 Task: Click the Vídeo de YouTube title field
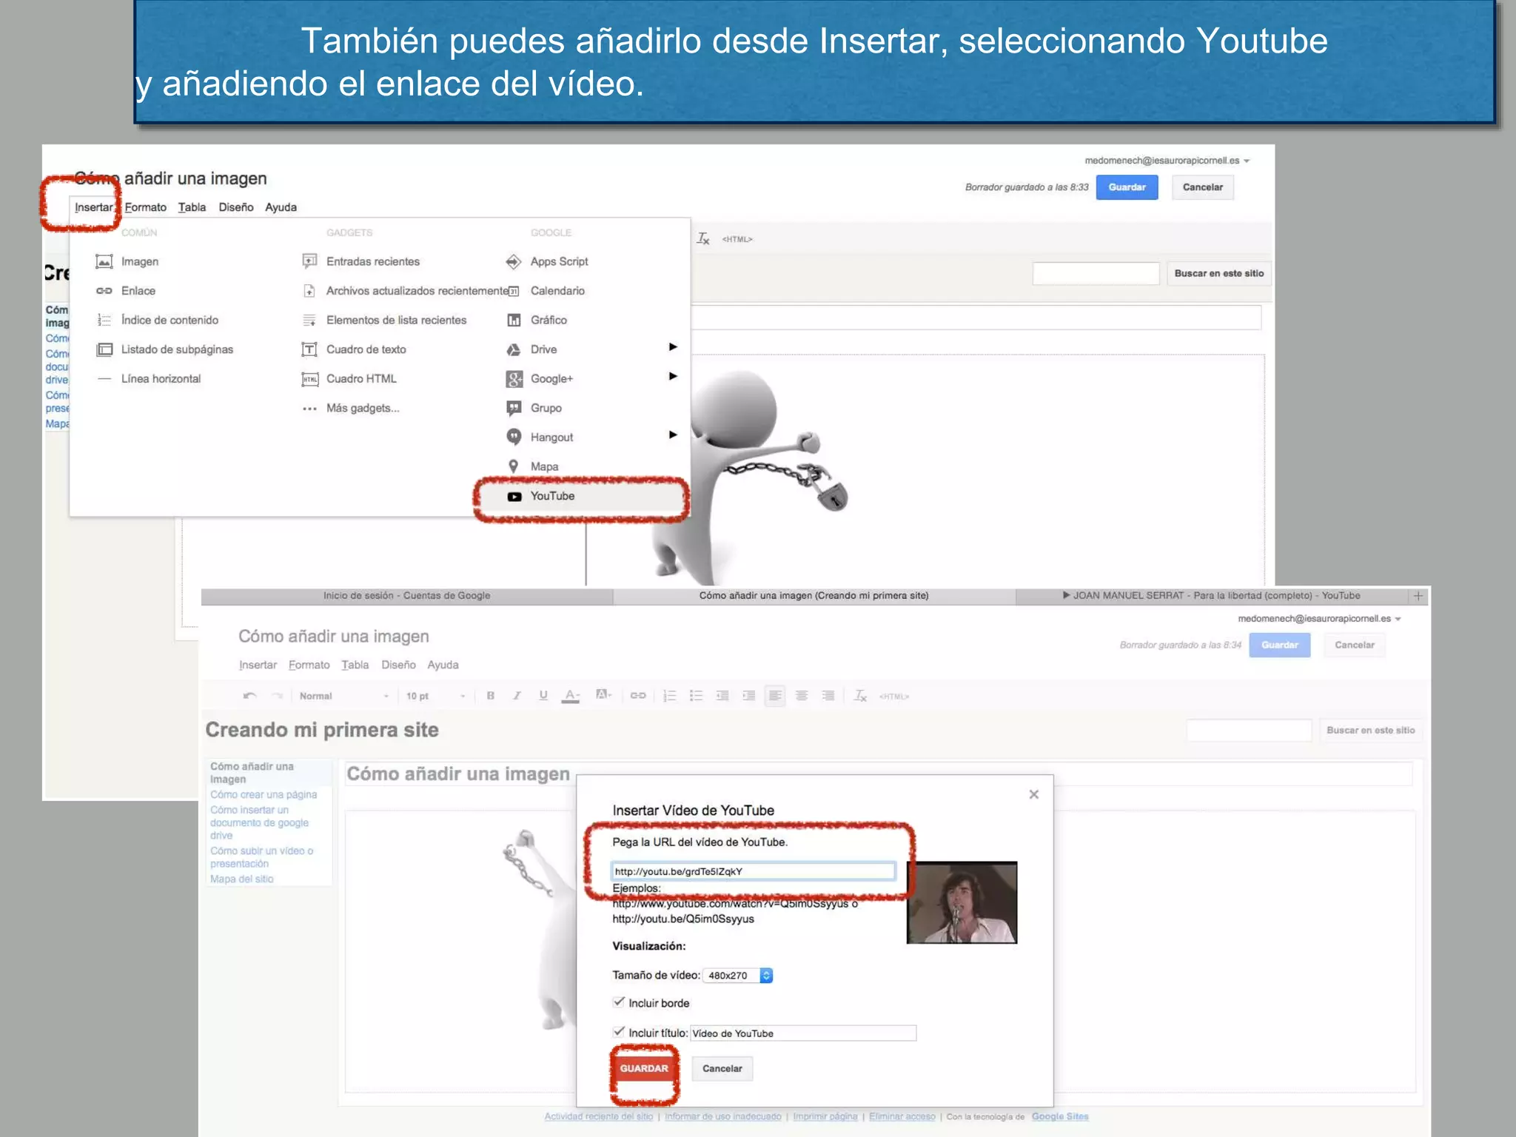click(x=803, y=1033)
